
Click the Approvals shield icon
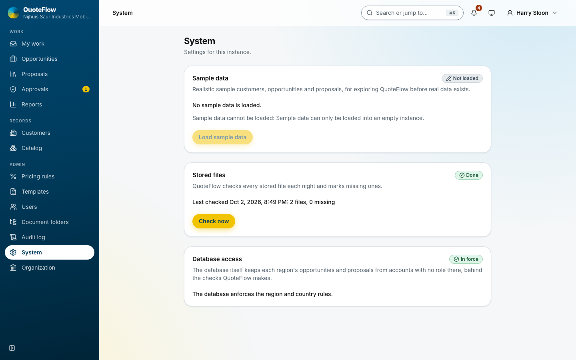tap(13, 89)
